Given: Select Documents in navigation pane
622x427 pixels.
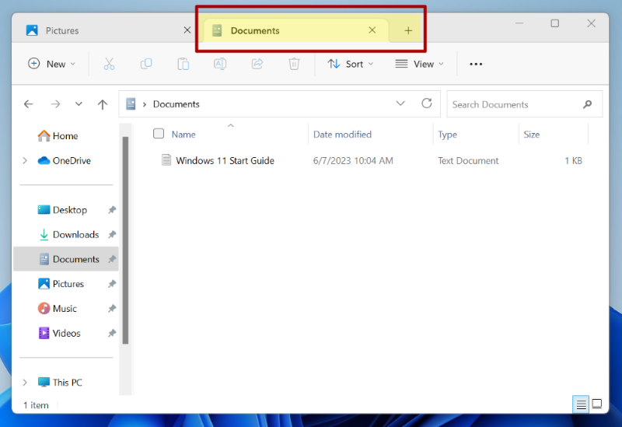Looking at the screenshot, I should [x=66, y=259].
